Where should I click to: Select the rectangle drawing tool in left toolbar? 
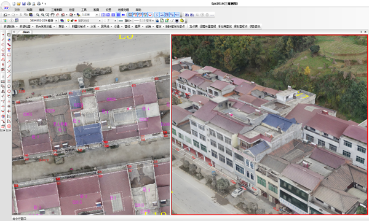3,45
